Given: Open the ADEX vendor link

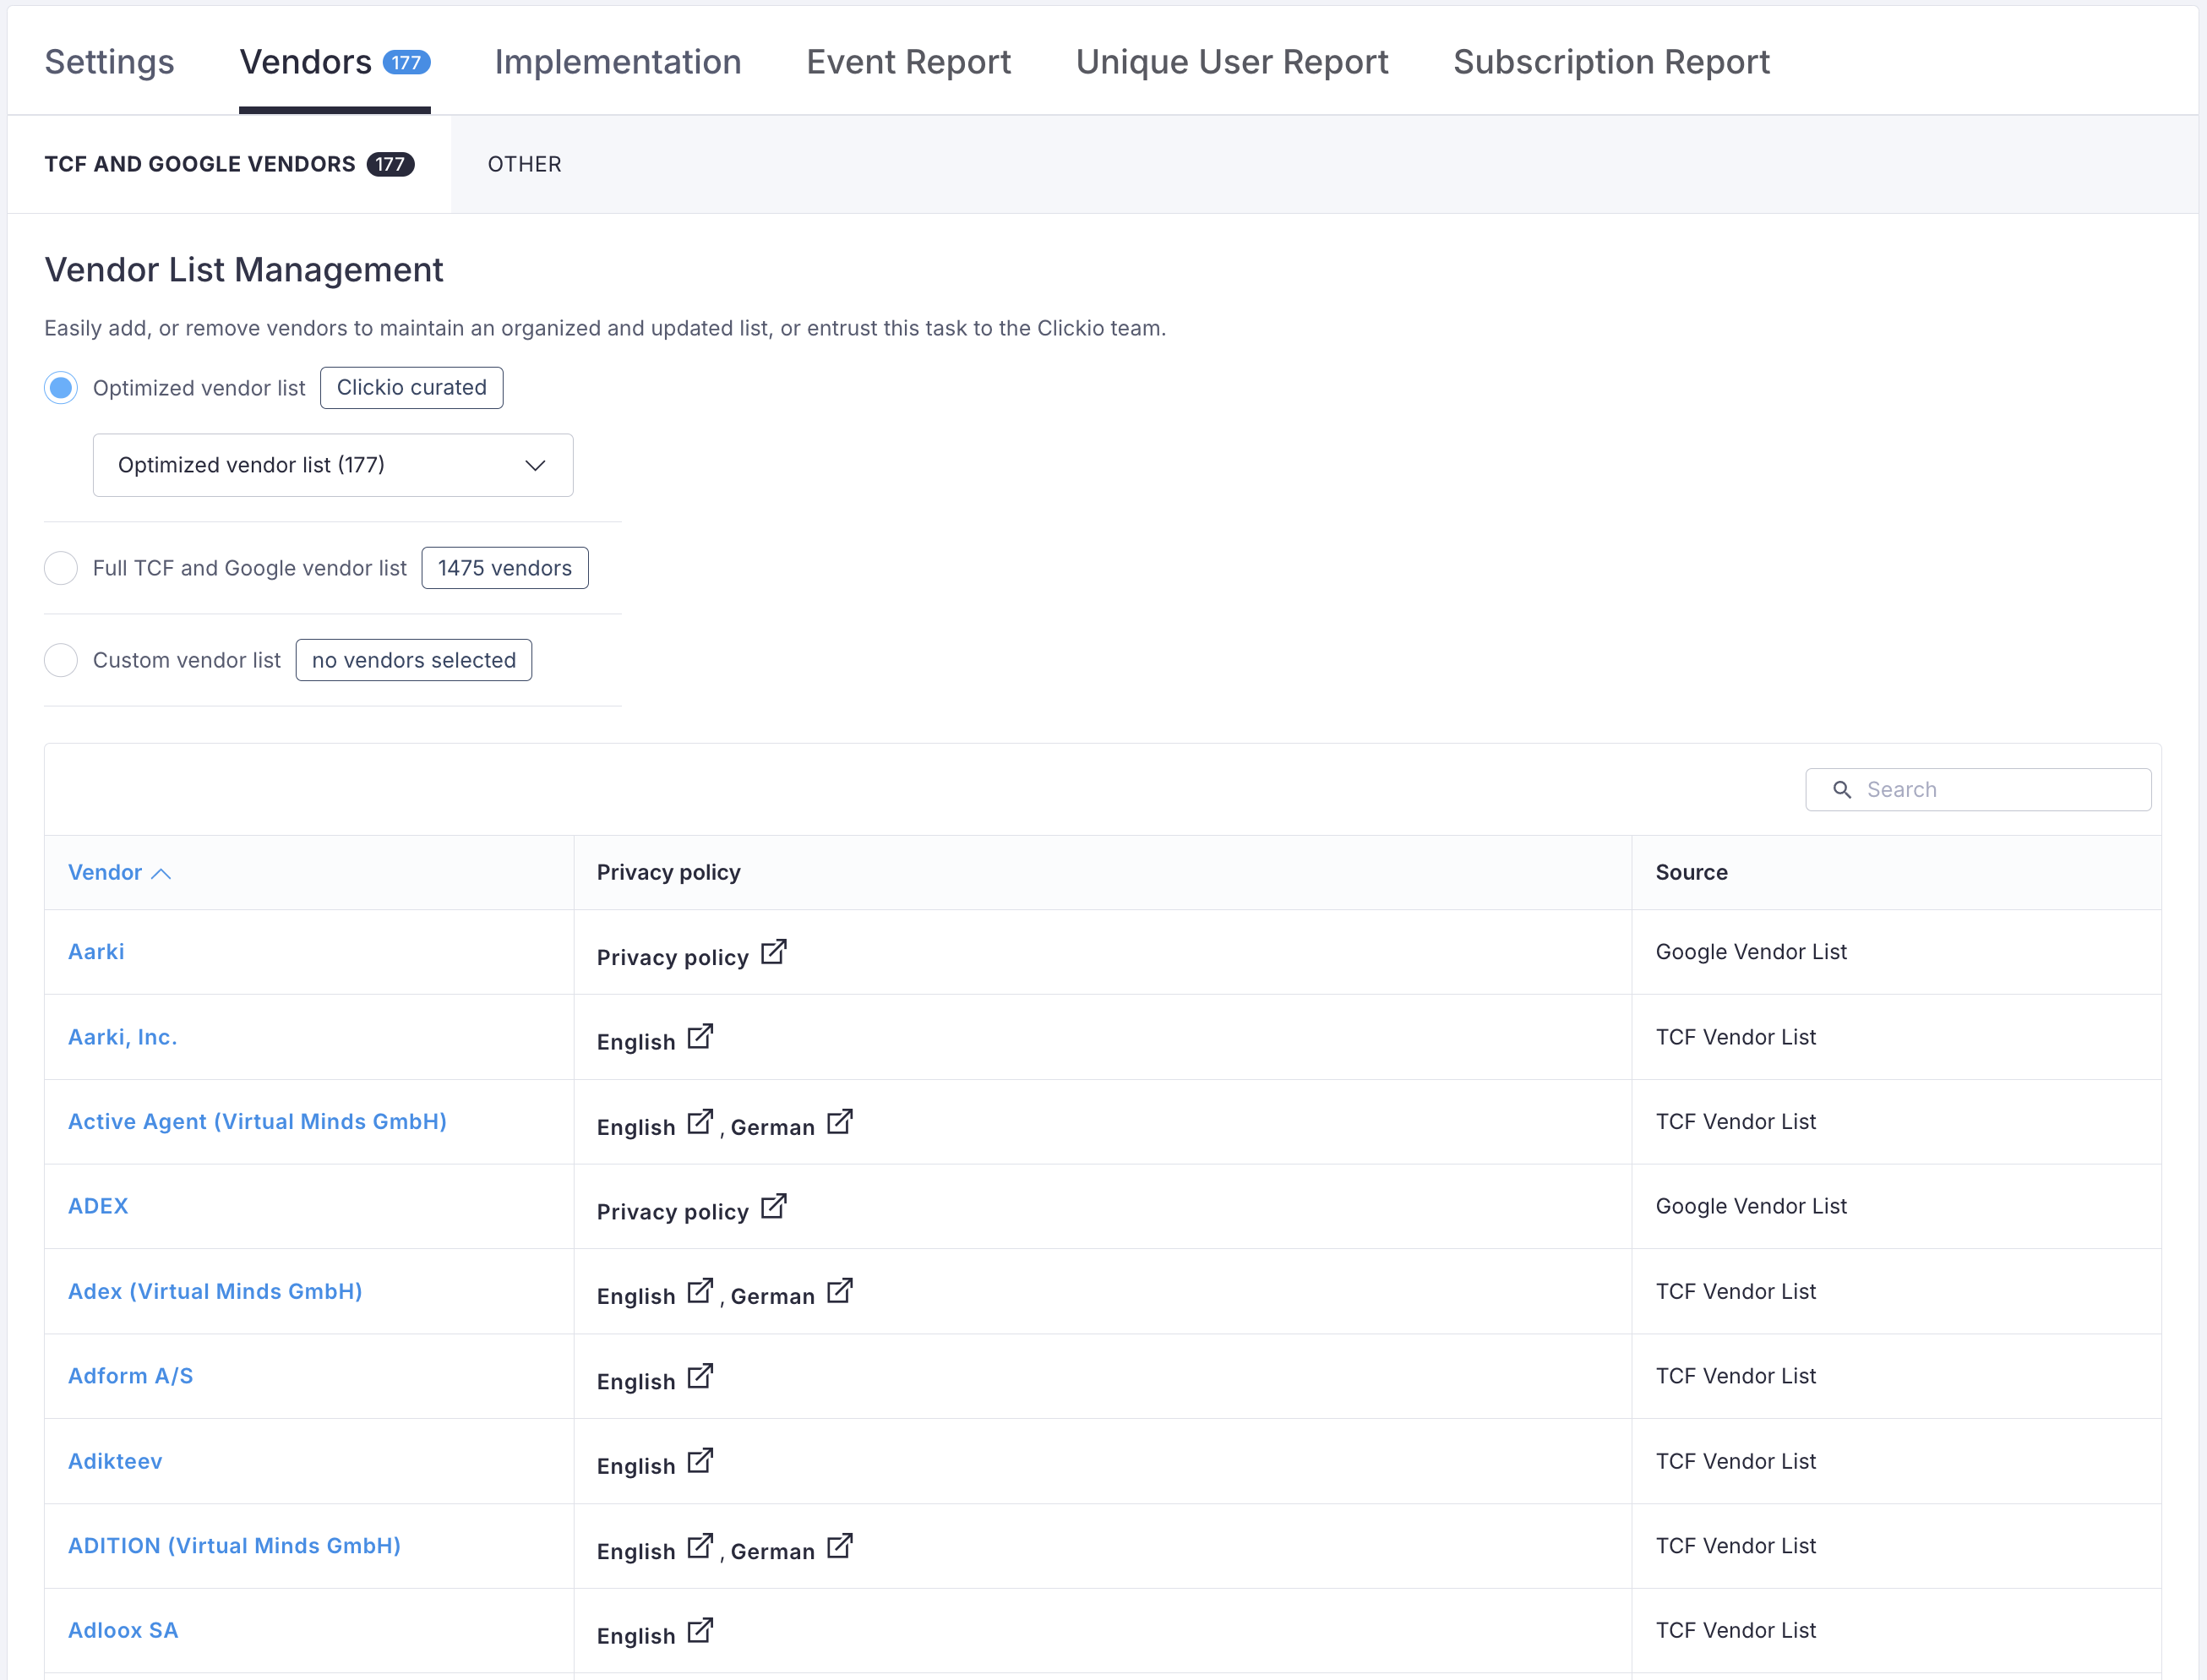Looking at the screenshot, I should tap(98, 1206).
